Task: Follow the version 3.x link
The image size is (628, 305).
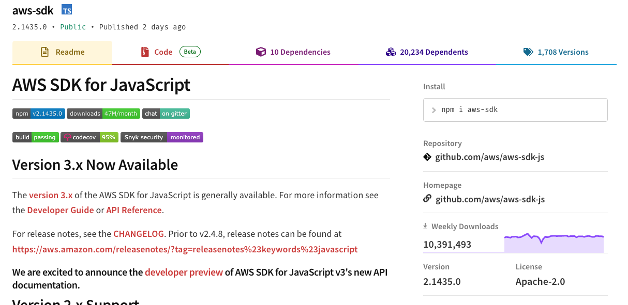Action: [51, 195]
